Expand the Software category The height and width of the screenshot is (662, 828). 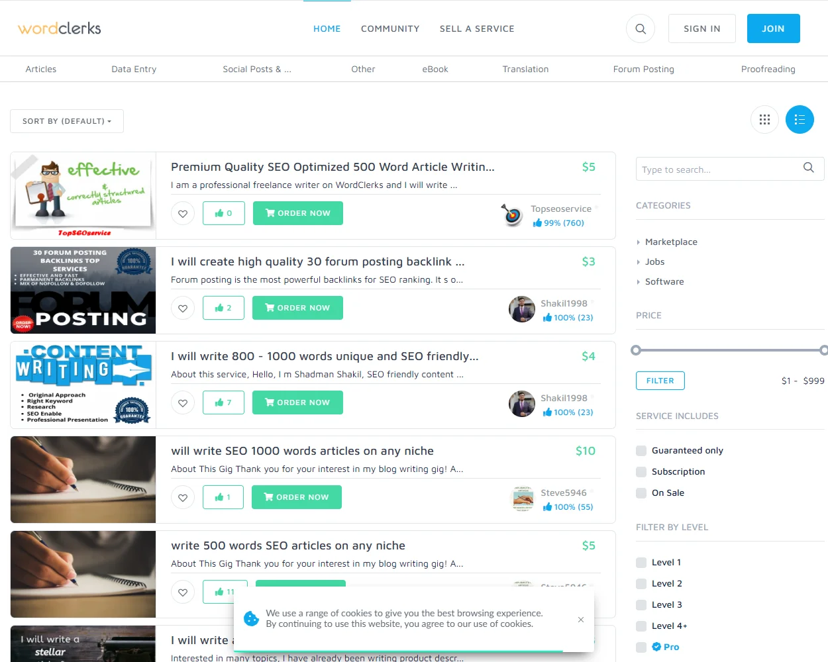(664, 282)
